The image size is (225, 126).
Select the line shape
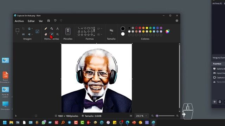79,28
